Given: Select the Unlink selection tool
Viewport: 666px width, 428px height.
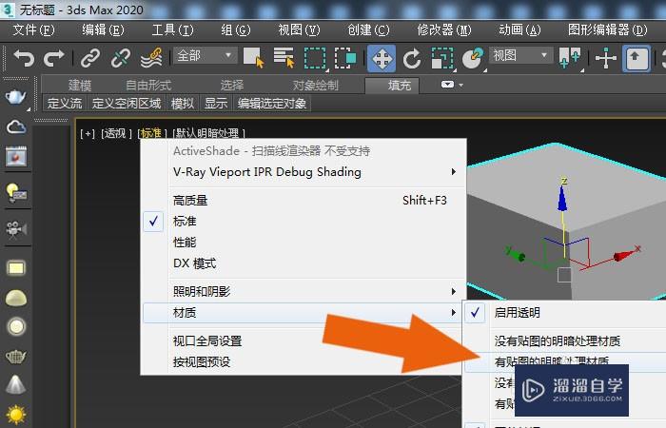Looking at the screenshot, I should tap(121, 58).
